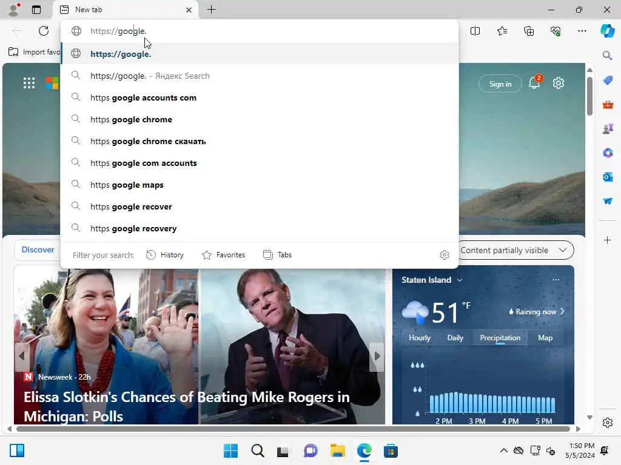Open the Browser essentials heart icon
This screenshot has height=465, width=621.
pos(556,31)
